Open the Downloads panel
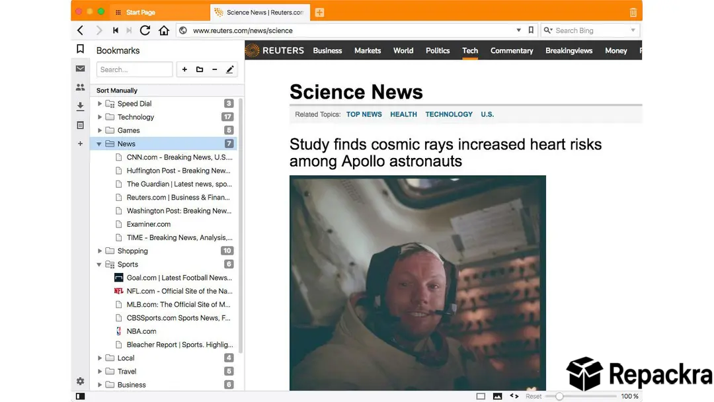The image size is (714, 402). [x=80, y=106]
